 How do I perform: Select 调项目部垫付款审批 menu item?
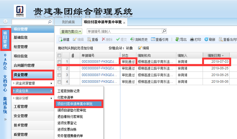click(x=72, y=110)
